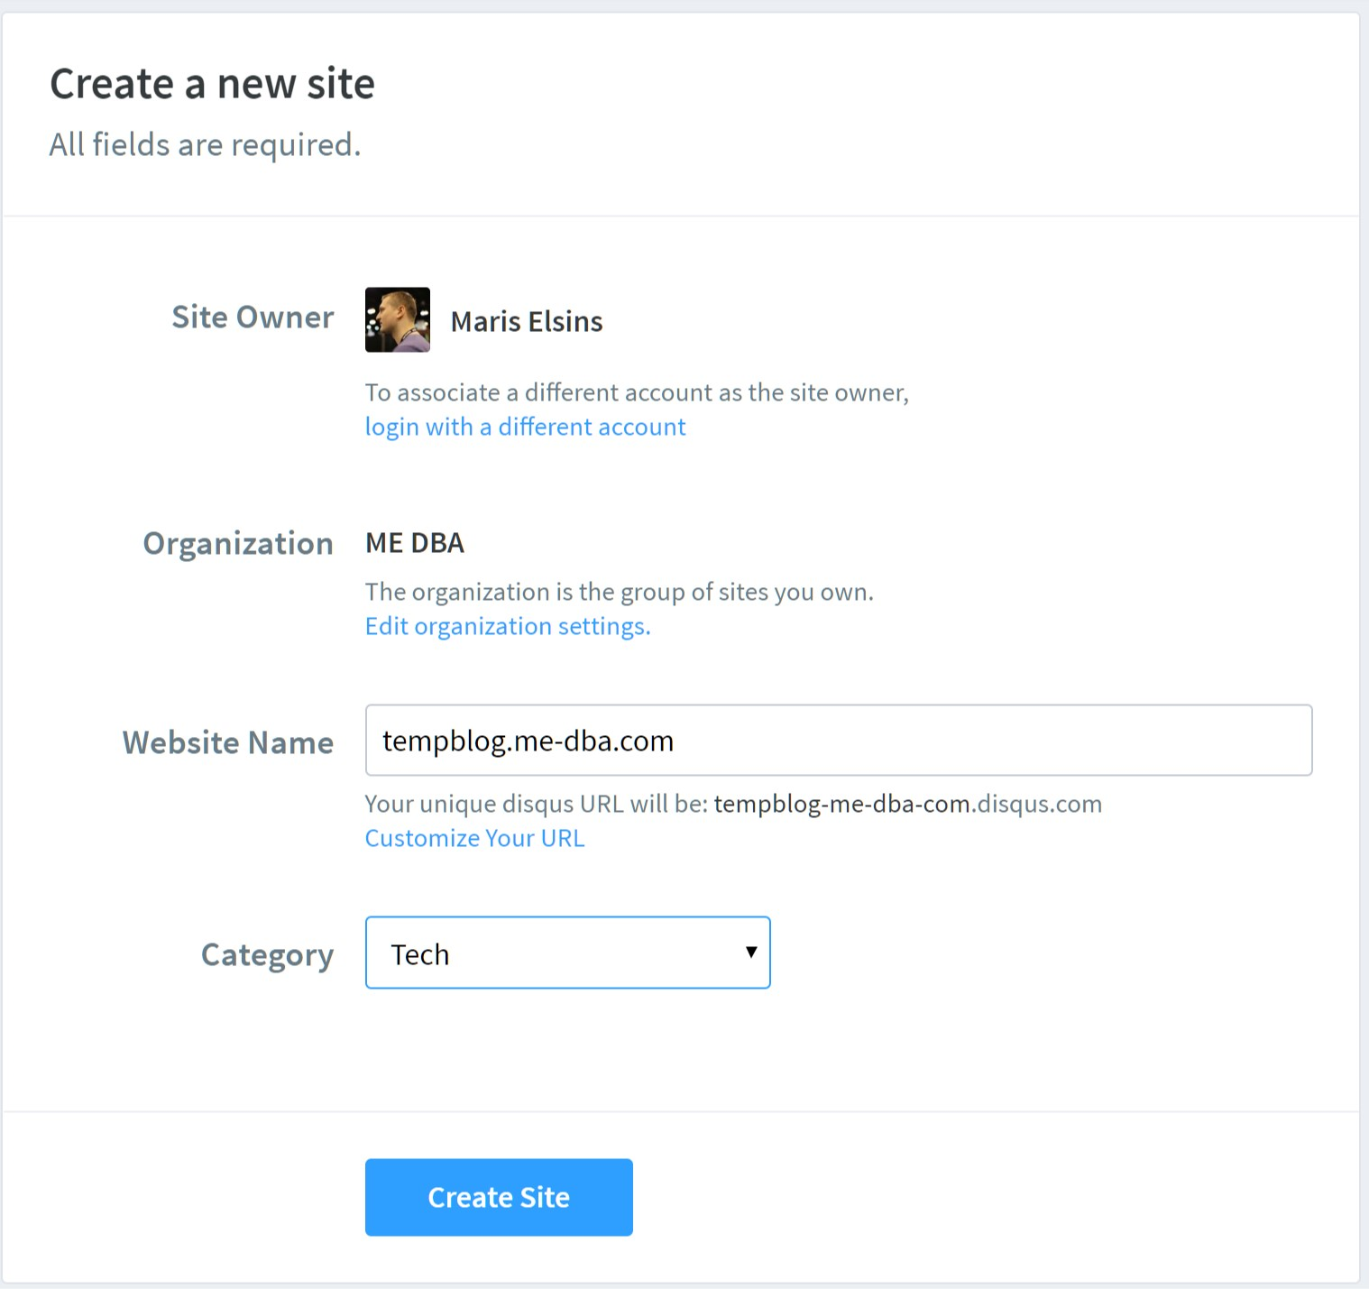This screenshot has height=1289, width=1369.
Task: Click the Organization label
Action: tap(238, 544)
